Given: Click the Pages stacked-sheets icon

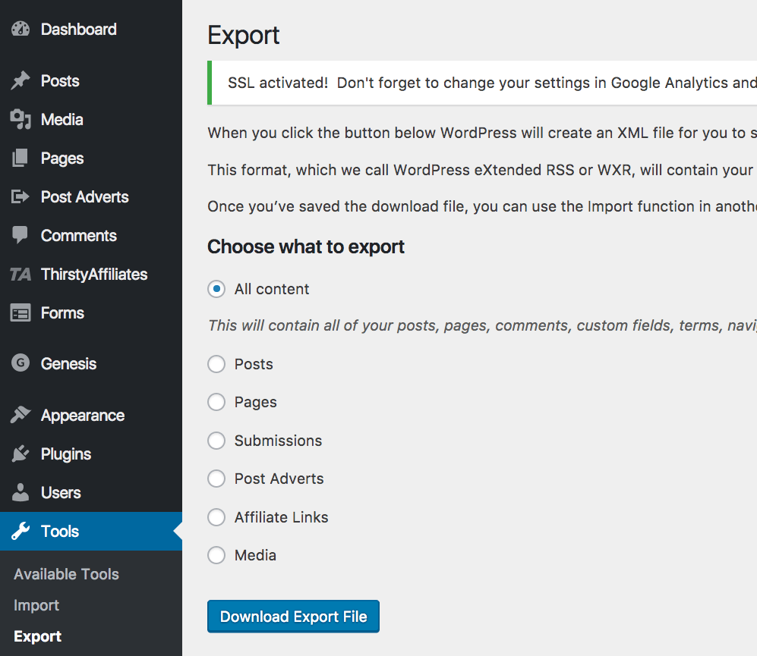Looking at the screenshot, I should [21, 159].
